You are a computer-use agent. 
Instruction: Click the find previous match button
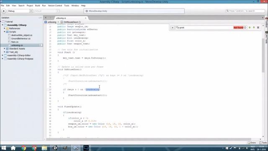pyautogui.click(x=250, y=28)
